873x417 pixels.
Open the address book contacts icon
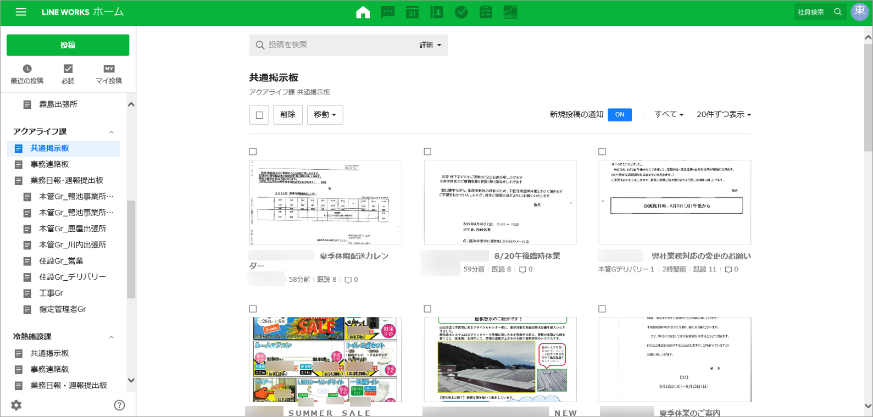(437, 12)
